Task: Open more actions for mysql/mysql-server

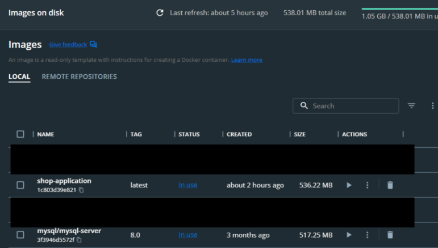Action: coord(368,235)
